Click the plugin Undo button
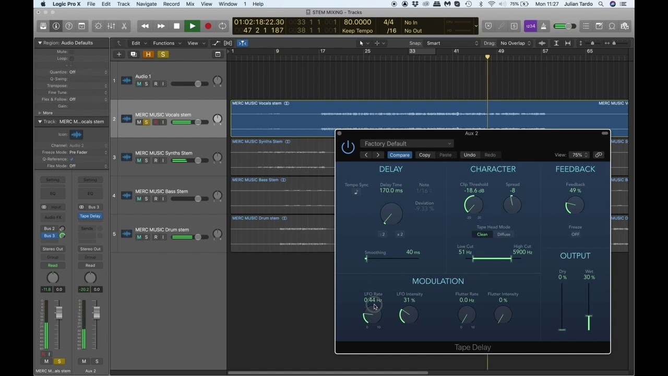 point(470,155)
